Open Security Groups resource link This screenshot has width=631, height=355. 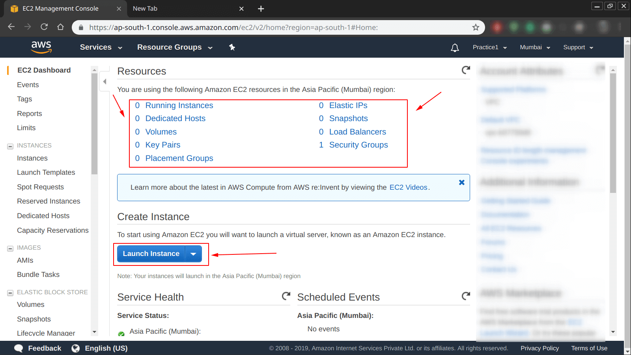coord(358,145)
